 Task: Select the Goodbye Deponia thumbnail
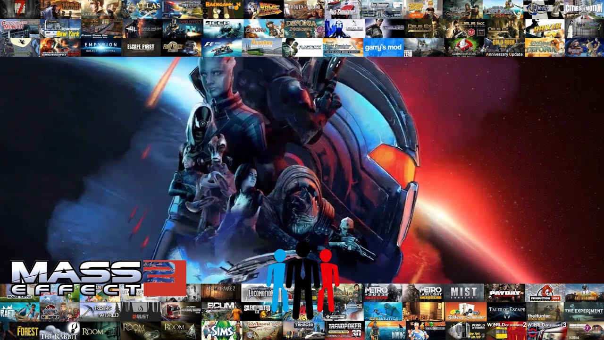(544, 47)
